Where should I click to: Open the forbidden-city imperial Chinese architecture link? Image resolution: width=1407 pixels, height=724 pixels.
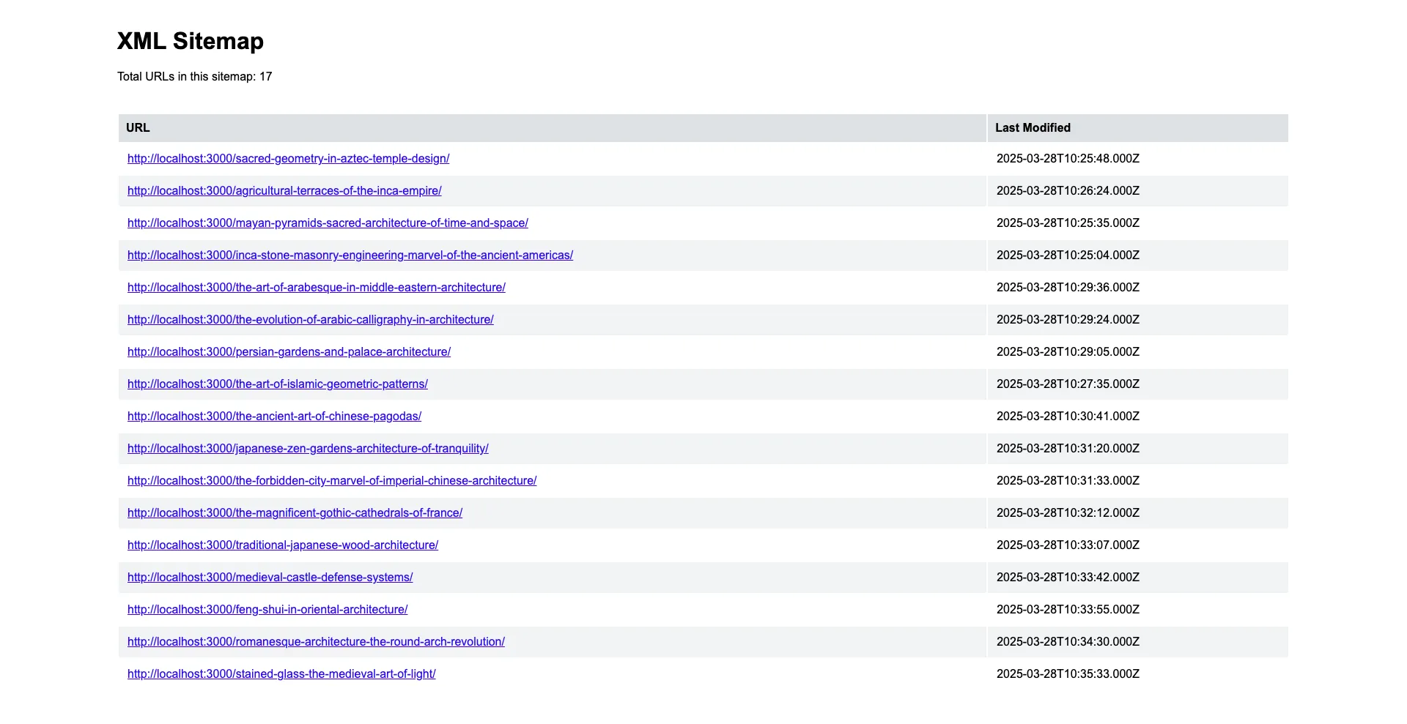pyautogui.click(x=332, y=481)
